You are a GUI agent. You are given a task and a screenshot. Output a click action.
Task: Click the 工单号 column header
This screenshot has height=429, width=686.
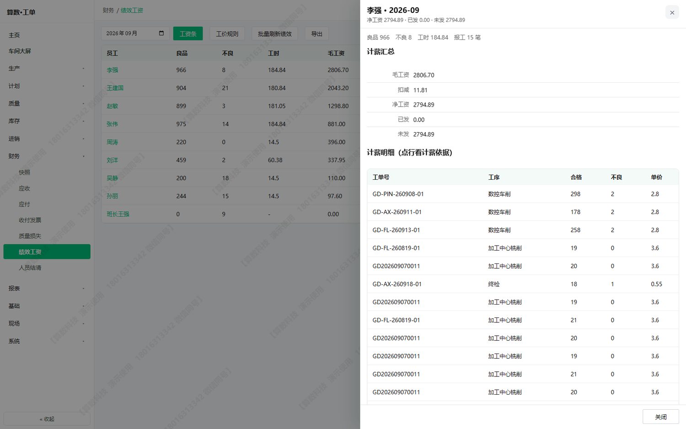click(381, 177)
